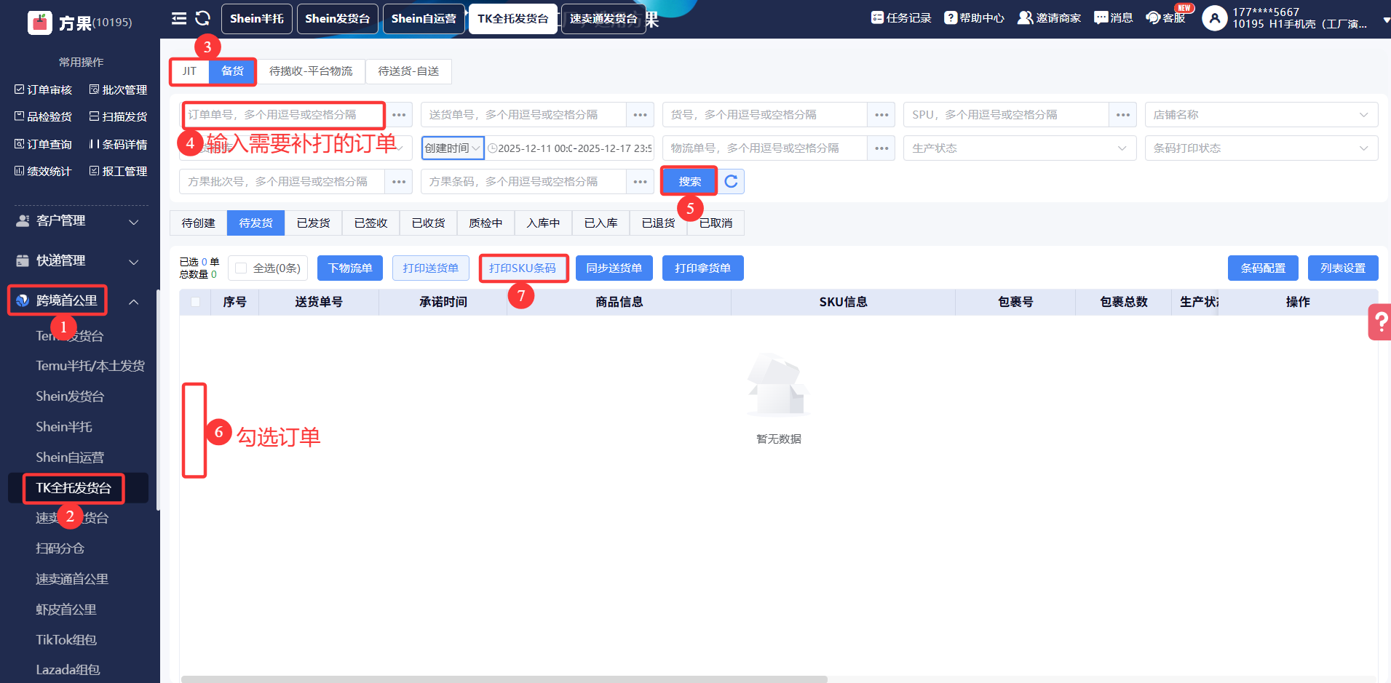The width and height of the screenshot is (1391, 683).
Task: Switch to the 已发货 status tab
Action: (x=313, y=223)
